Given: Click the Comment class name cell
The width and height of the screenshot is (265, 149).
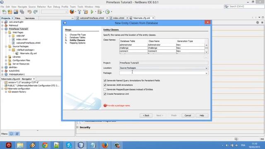Looking at the screenshot, I should click(162, 51).
